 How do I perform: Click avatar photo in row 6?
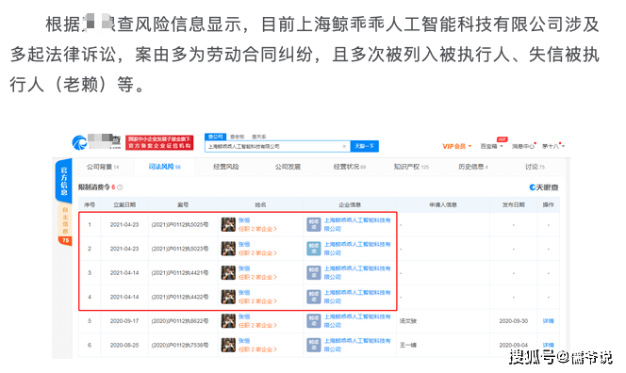[x=228, y=345]
